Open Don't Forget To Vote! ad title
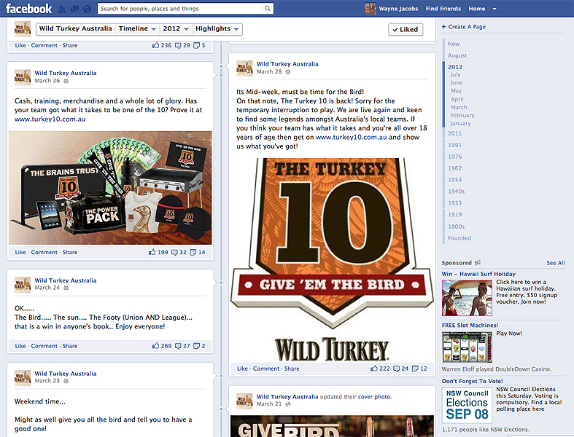The height and width of the screenshot is (437, 574). 472,381
